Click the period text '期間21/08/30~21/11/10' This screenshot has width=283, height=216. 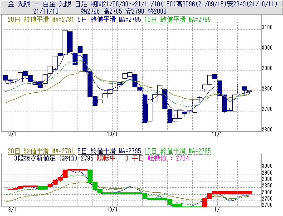(126, 4)
